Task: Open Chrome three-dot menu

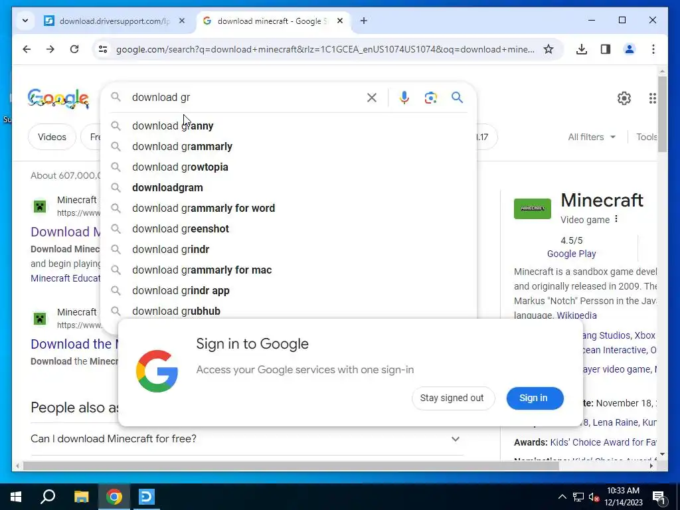Action: (653, 49)
